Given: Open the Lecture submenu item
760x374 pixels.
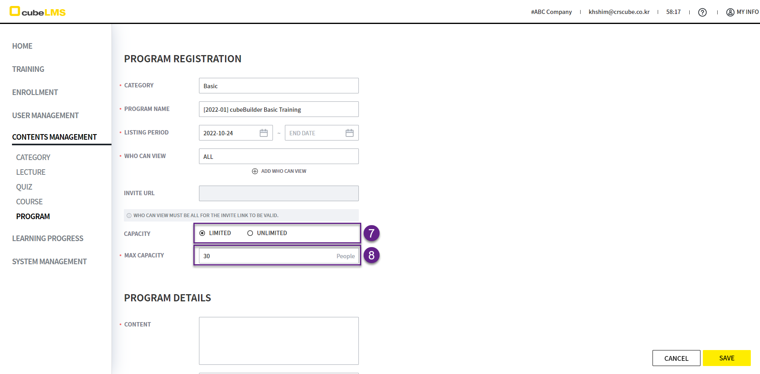Looking at the screenshot, I should pos(31,172).
